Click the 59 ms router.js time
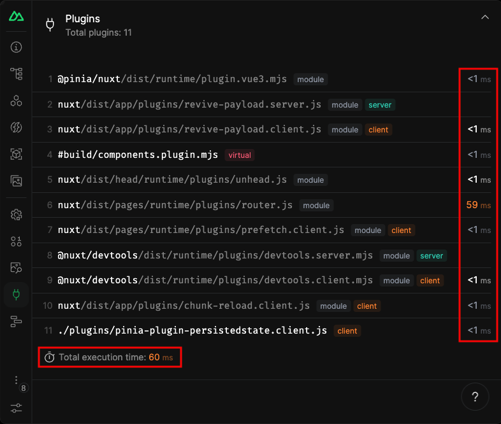The image size is (501, 424). (x=478, y=205)
